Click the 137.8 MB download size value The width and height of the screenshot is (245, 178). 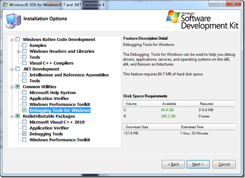click(131, 133)
